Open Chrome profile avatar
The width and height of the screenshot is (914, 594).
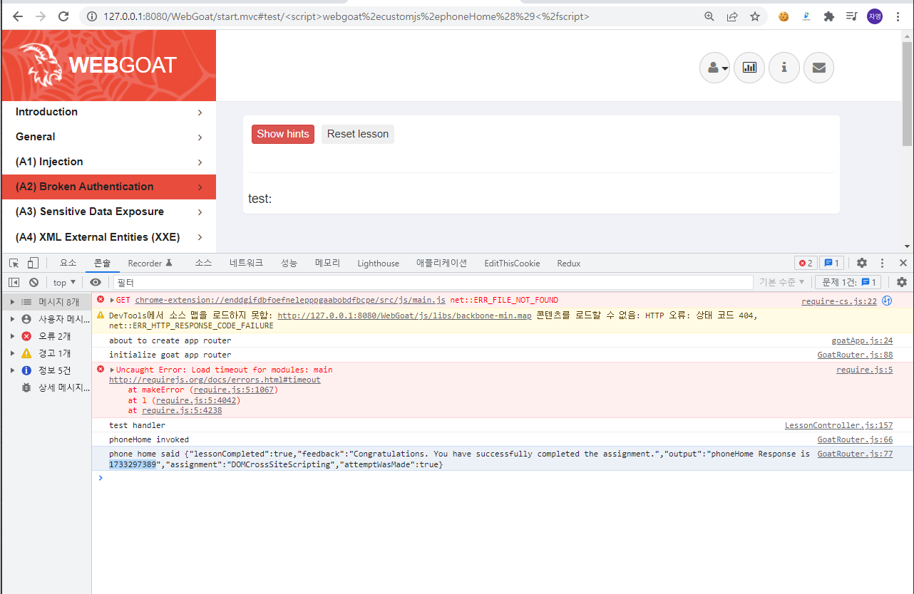coord(875,16)
